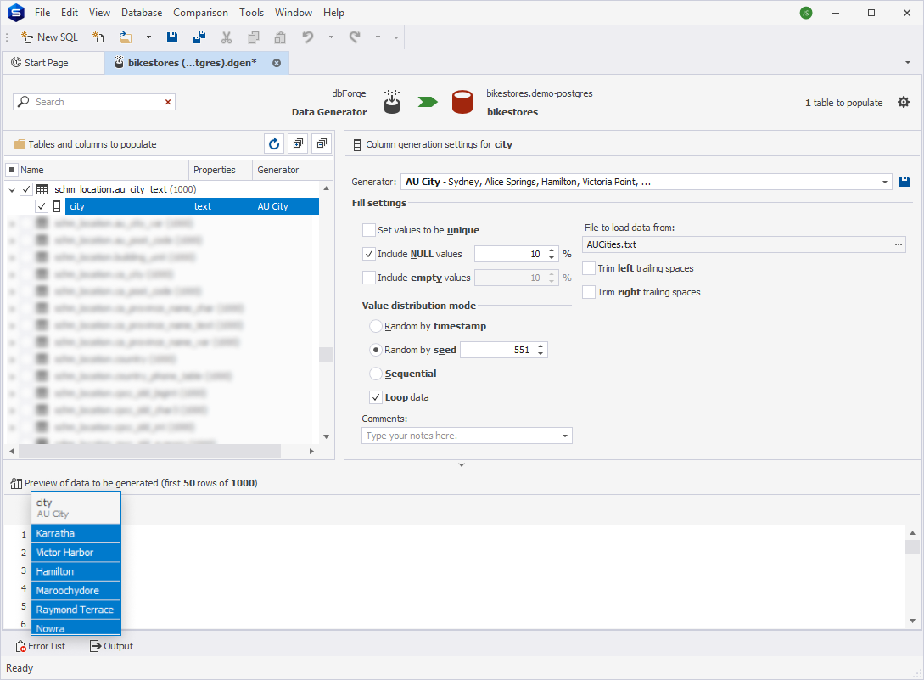Screen dimensions: 924x680
Task: Click the Copy icon in toolbar
Action: (x=254, y=37)
